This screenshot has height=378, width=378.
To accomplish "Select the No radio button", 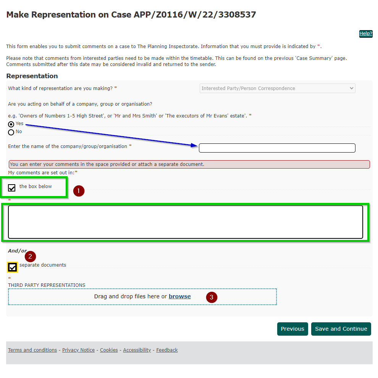I will pos(11,132).
